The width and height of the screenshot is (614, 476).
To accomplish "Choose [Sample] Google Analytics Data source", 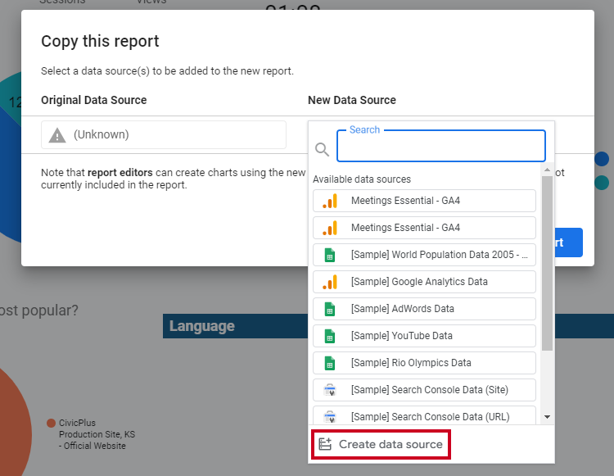I will [x=424, y=282].
